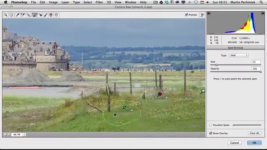This screenshot has width=267, height=150.
Task: Zoom in with the plus button
Action: coord(9,135)
